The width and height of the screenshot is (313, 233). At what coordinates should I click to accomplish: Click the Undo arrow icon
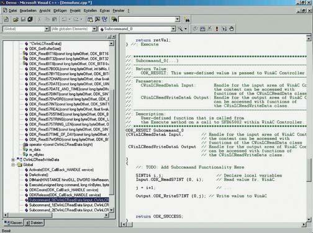click(x=65, y=19)
